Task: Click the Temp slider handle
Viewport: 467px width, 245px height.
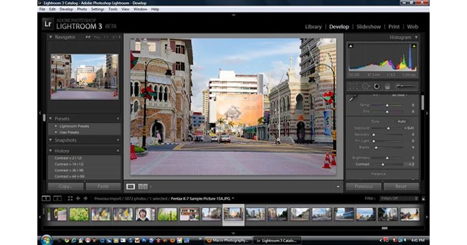Action: click(387, 106)
